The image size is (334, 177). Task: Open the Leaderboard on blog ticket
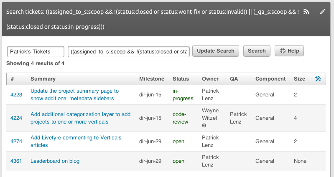(55, 161)
